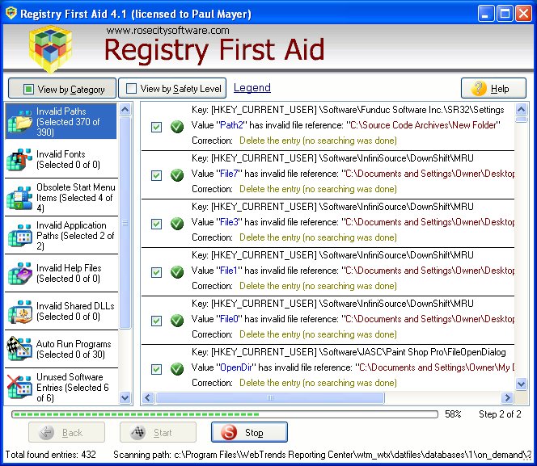Screen dimensions: 537x466
Task: Click the Registry First Aid cube logo
Action: pyautogui.click(x=50, y=49)
